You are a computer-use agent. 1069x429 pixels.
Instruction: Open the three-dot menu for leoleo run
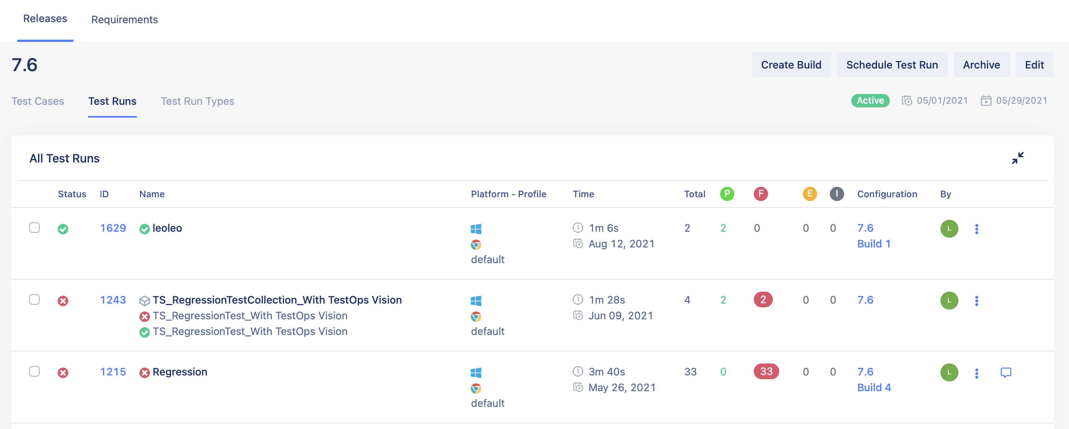coord(977,228)
